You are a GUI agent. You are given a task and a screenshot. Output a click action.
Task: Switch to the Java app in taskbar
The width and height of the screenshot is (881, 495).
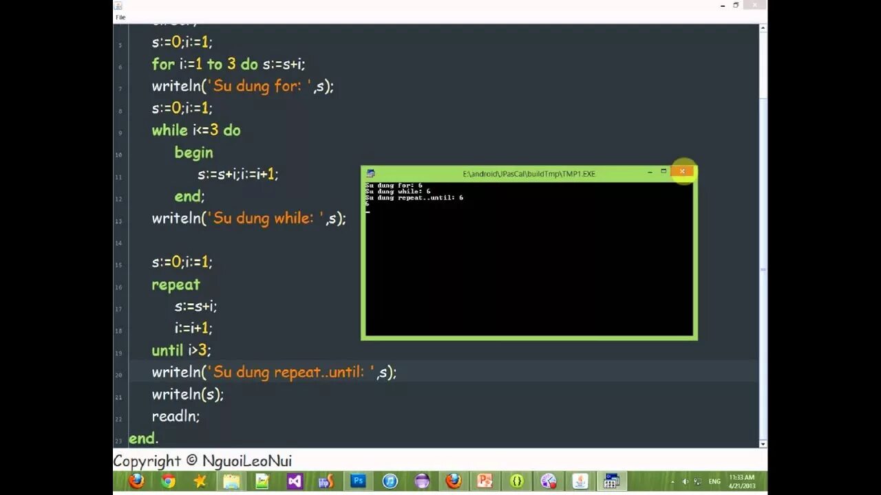coord(580,481)
